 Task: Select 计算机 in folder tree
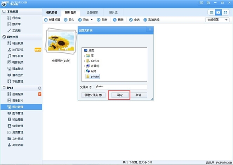93,66
